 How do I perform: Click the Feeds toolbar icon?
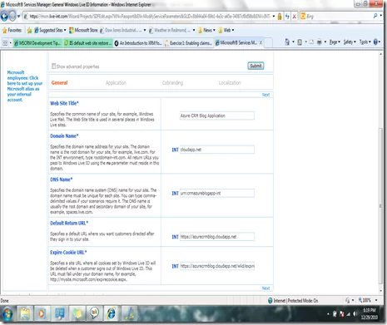300,42
